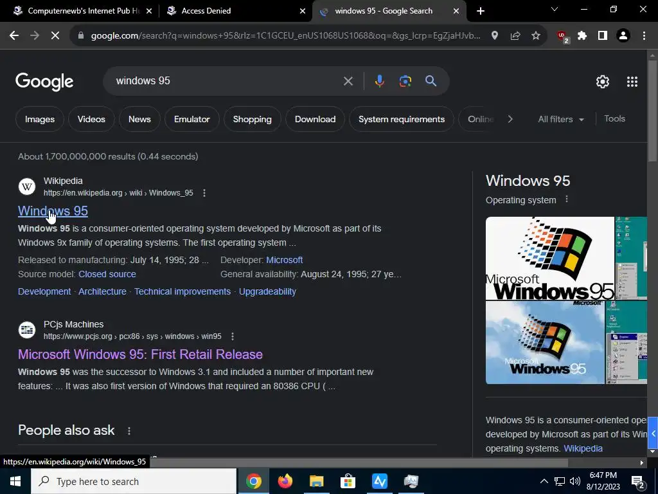Image resolution: width=658 pixels, height=494 pixels.
Task: Clear the search box text
Action: (x=348, y=81)
